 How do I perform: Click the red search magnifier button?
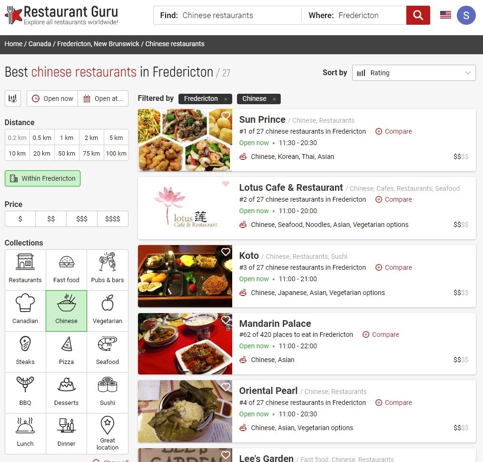tap(418, 15)
